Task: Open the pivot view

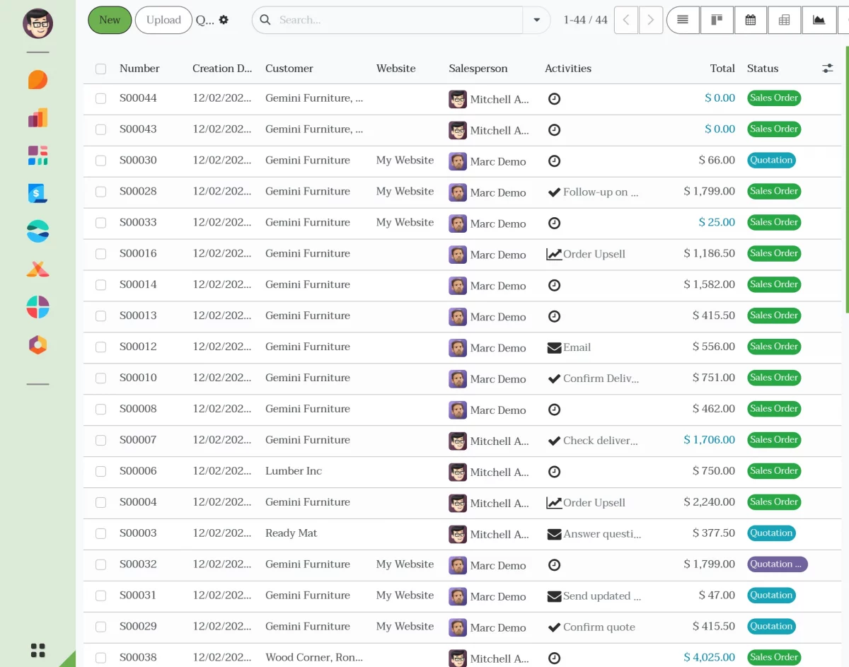Action: tap(784, 20)
